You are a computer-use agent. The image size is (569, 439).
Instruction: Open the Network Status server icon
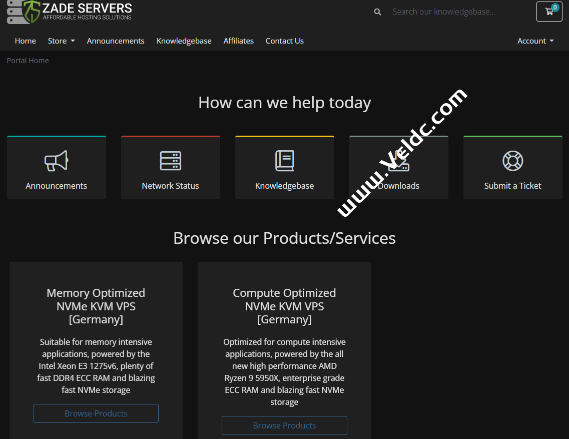point(170,161)
